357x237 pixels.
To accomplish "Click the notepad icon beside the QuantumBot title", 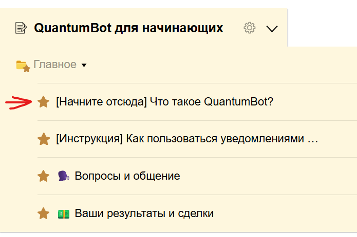I will pos(22,28).
